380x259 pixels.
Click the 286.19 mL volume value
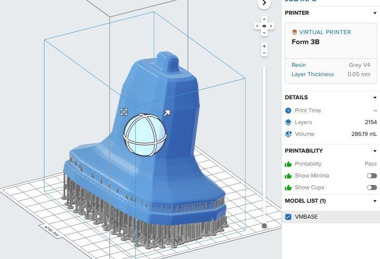click(364, 134)
